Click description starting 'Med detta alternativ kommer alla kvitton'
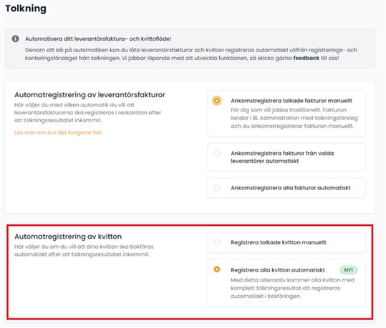This screenshot has width=386, height=328. [x=292, y=288]
